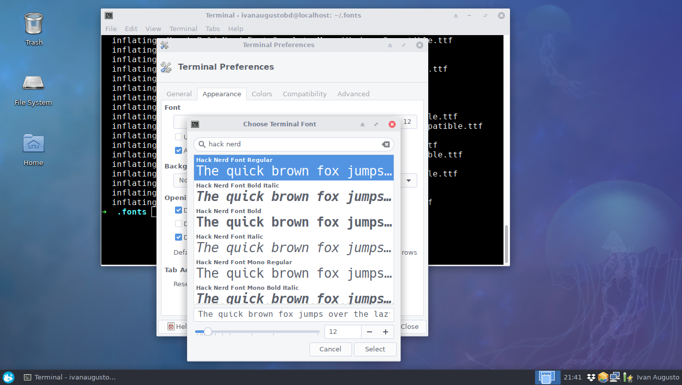Open the Edit menu in Terminal
The width and height of the screenshot is (682, 385).
[131, 29]
